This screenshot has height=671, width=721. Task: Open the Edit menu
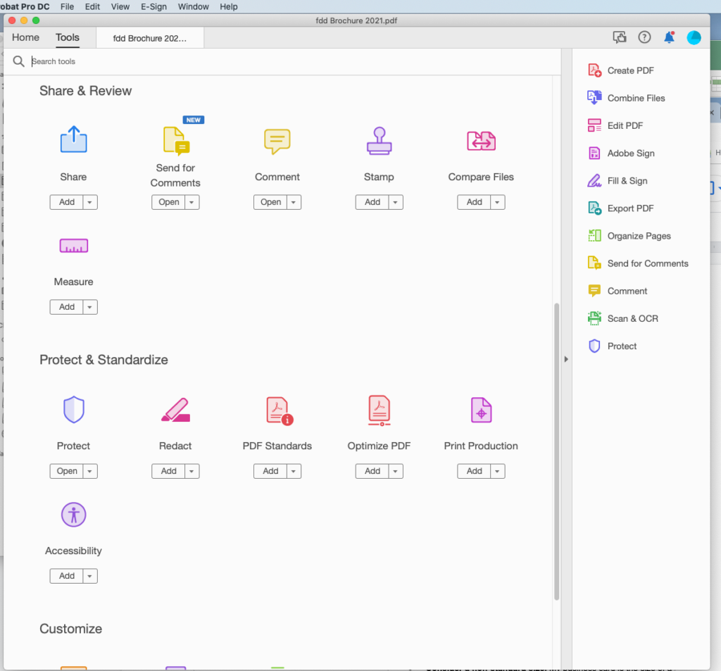click(92, 6)
